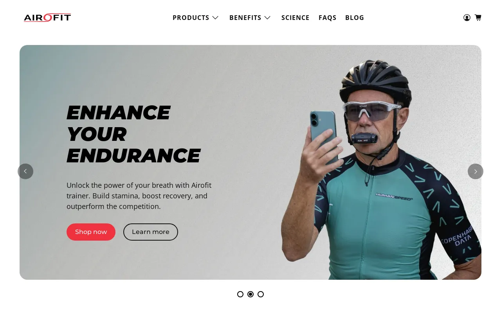Select the first carousel slide dot
501x313 pixels.
(240, 294)
